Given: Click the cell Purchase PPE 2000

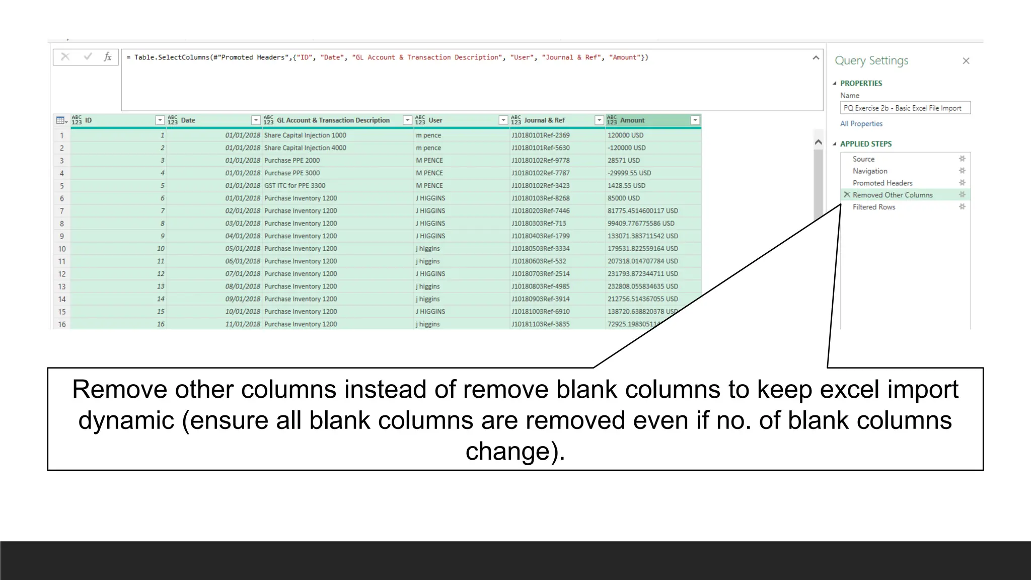Looking at the screenshot, I should (x=338, y=161).
